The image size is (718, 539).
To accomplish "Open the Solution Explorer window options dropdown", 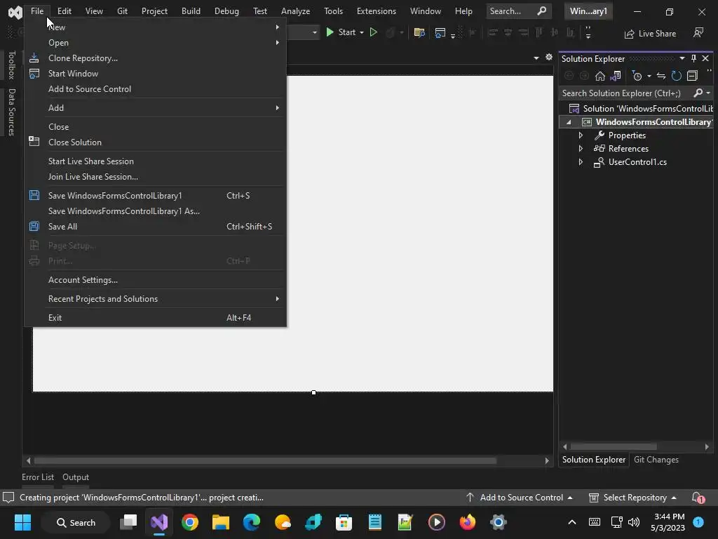I will pos(682,58).
